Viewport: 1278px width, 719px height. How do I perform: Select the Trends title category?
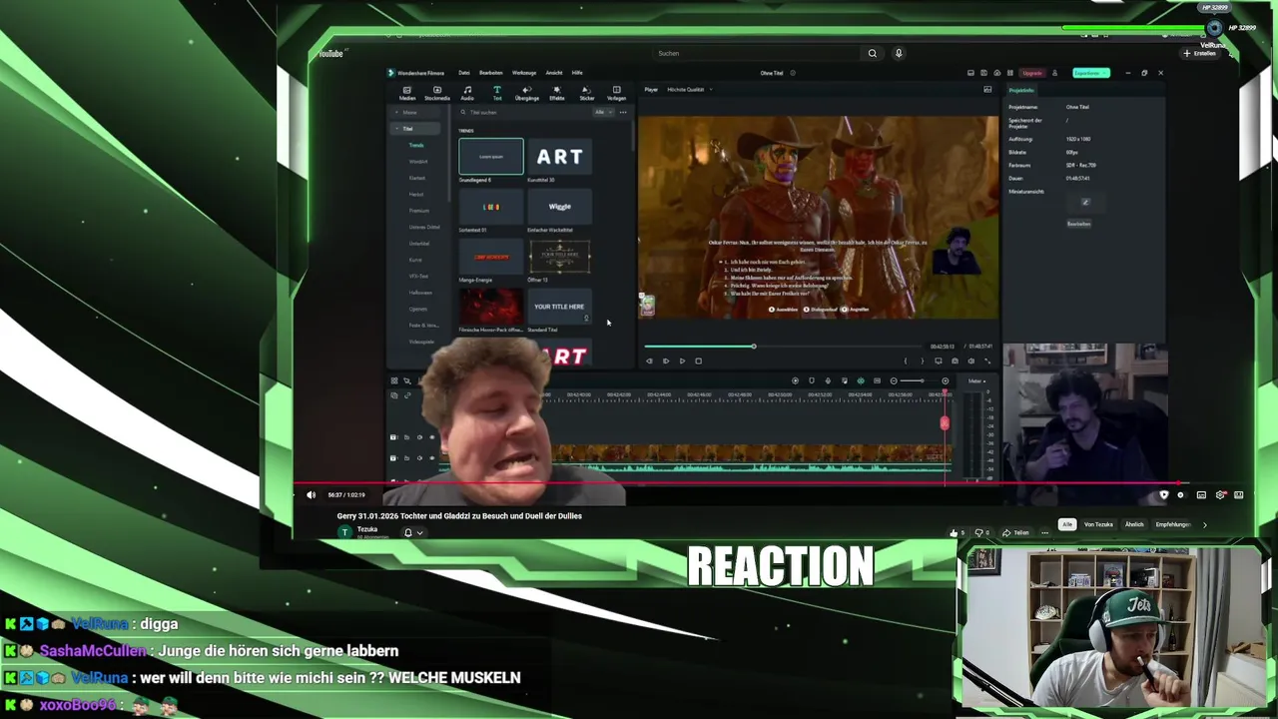[x=416, y=145]
